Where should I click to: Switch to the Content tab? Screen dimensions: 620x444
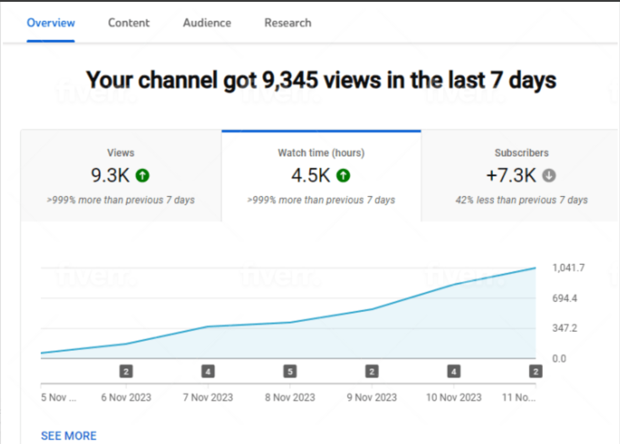click(x=129, y=23)
